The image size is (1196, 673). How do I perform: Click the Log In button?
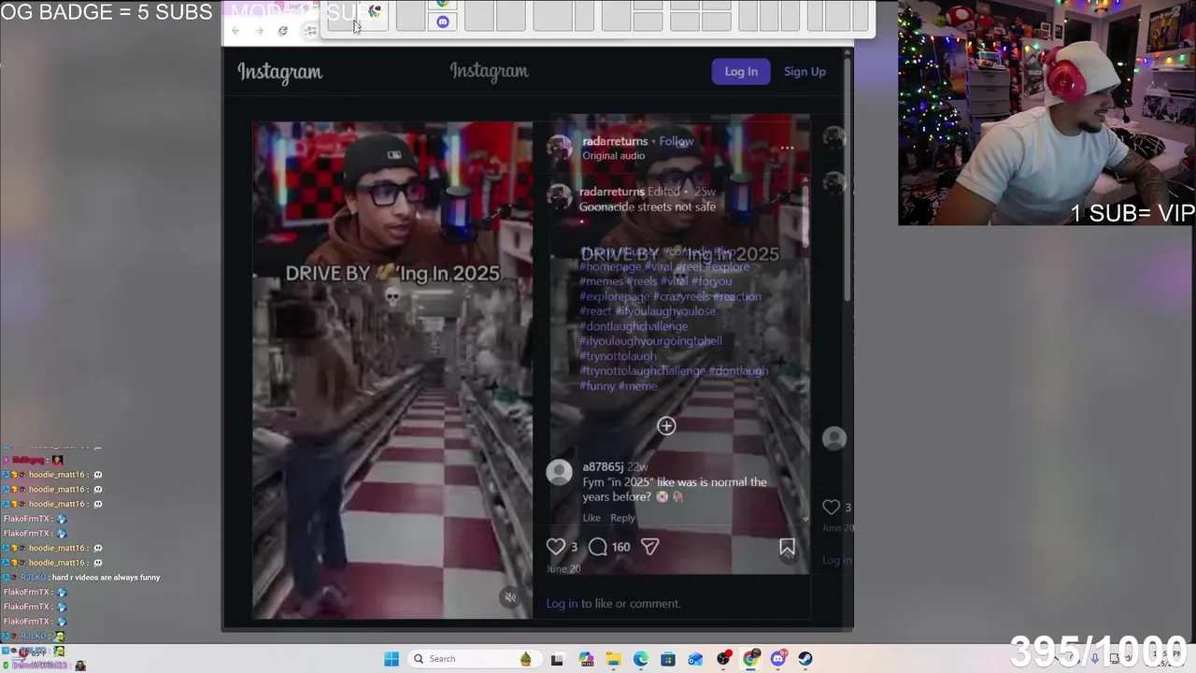(741, 72)
